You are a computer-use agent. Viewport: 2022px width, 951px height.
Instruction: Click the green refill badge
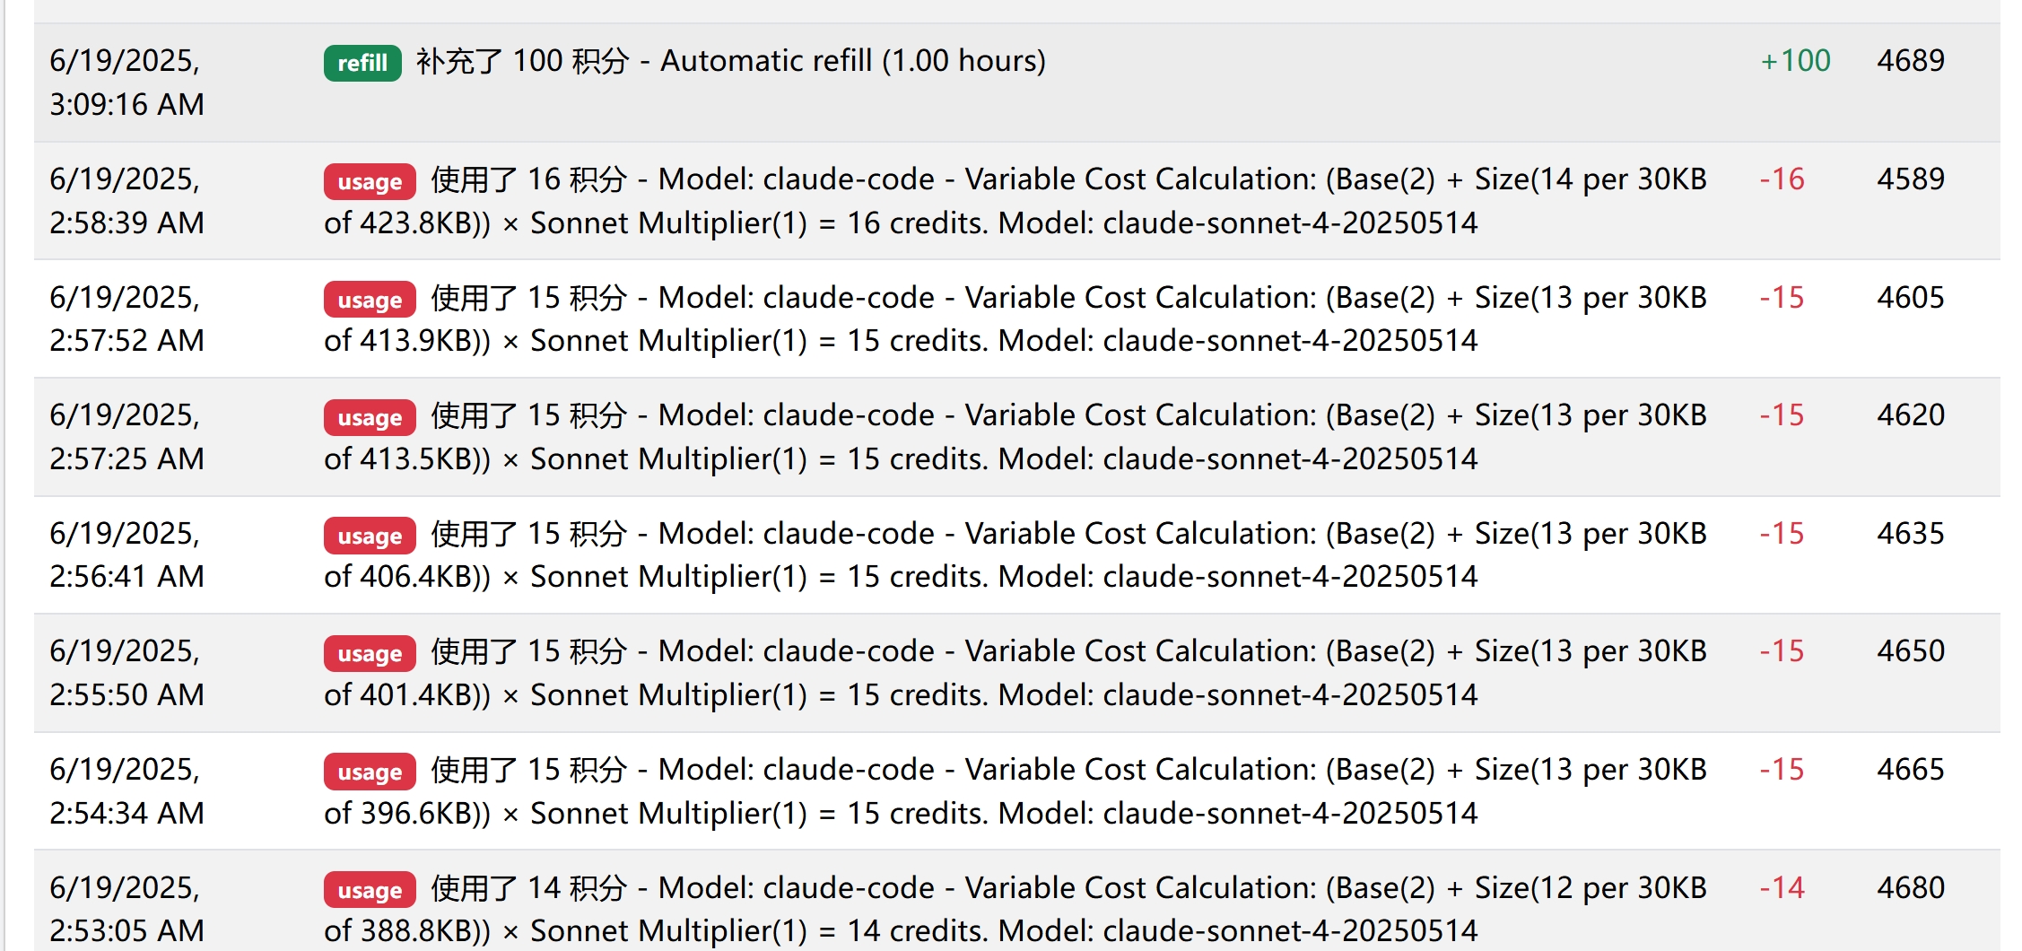[362, 63]
